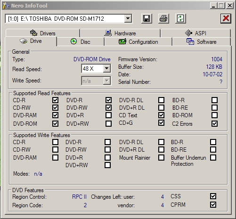Toggle BD-ROM read feature checkbox
Viewport: 236px width, 219px height.
(214, 115)
